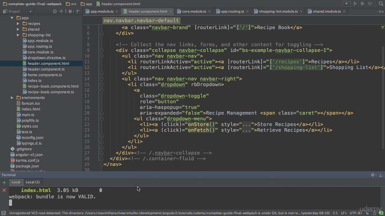385x216 pixels.
Task: Click complete-guide-final-webpack breadcrumb
Action: tap(32, 4)
